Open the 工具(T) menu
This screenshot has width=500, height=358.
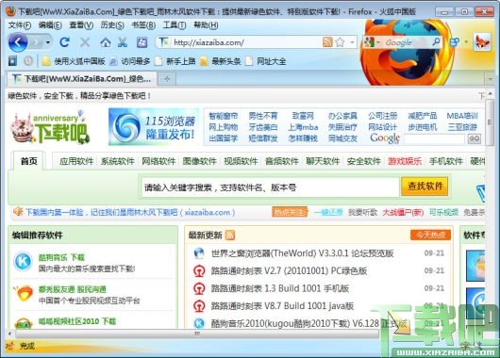[175, 25]
